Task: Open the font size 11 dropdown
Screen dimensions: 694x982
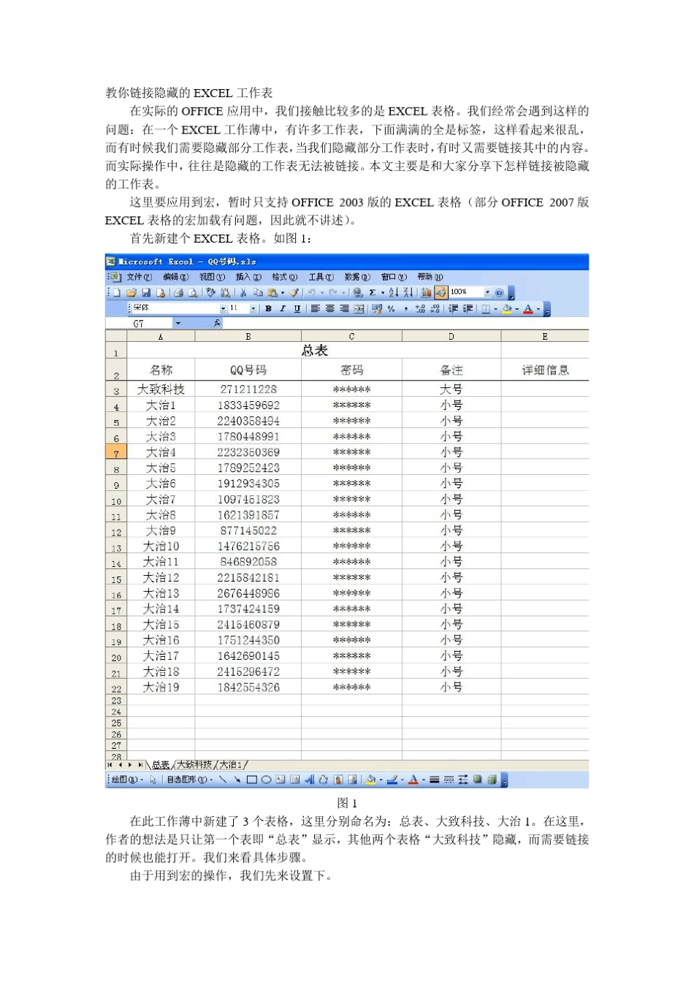Action: pyautogui.click(x=253, y=309)
